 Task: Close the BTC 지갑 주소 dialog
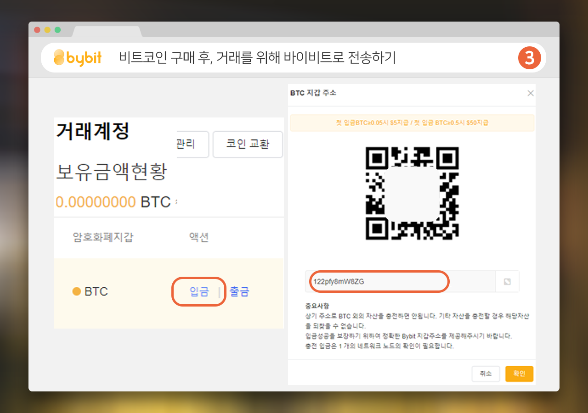[531, 93]
